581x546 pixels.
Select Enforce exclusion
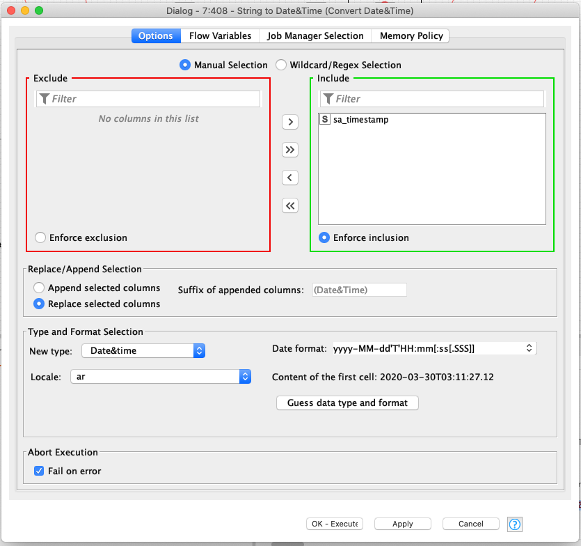tap(40, 237)
